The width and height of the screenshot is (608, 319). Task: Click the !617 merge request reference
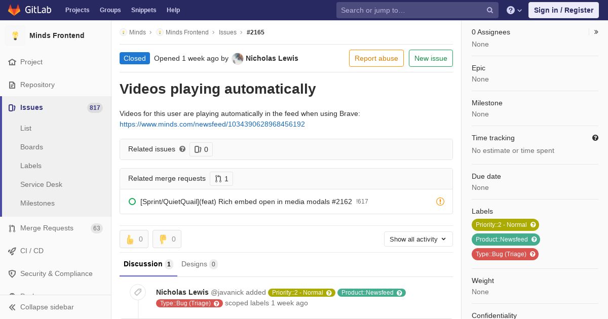point(362,202)
